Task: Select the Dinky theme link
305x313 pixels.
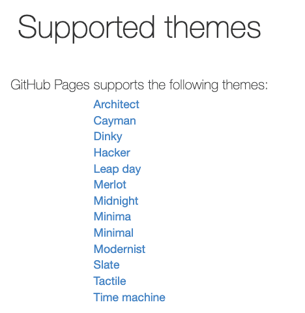Action: 108,137
